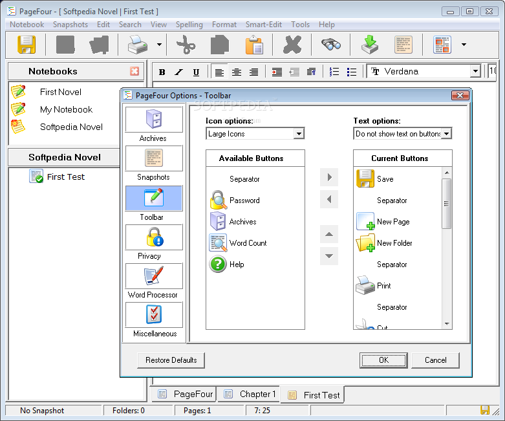Move selected button down
Viewport: 505px width, 421px height.
(x=329, y=256)
